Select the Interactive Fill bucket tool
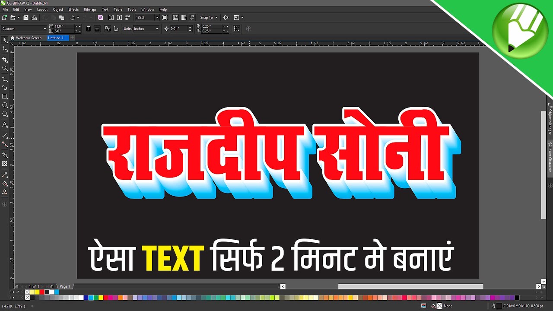The width and height of the screenshot is (553, 311). (x=5, y=183)
